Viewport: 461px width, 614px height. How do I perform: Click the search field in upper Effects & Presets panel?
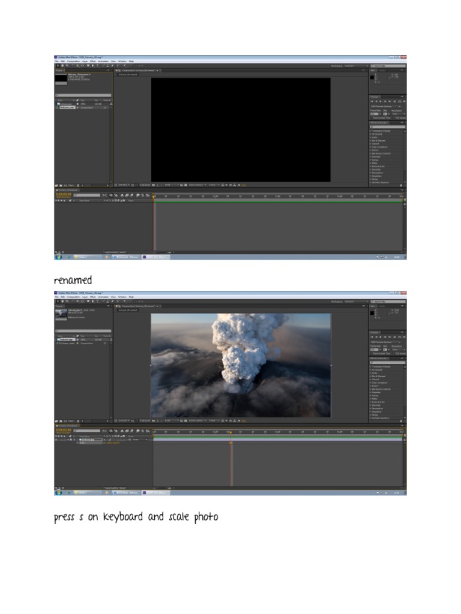pos(387,127)
